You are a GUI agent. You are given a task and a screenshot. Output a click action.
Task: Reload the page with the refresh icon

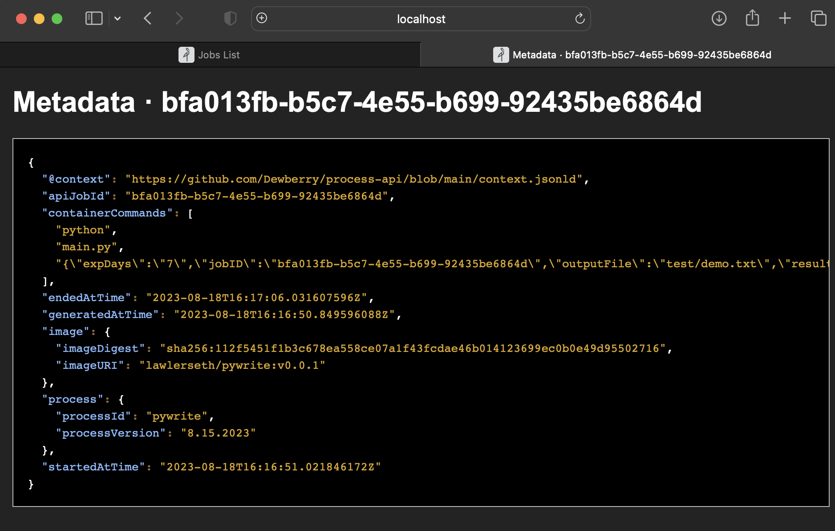(x=580, y=18)
